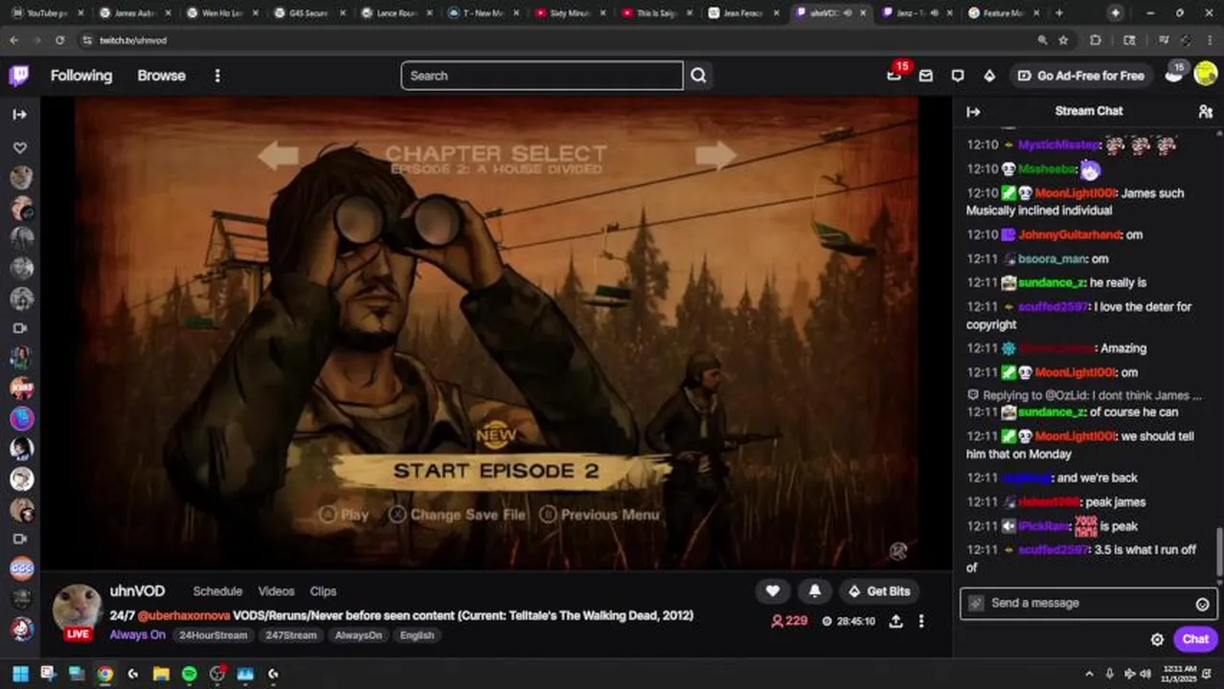Click next chapter arrow in video
The image size is (1224, 689).
click(x=715, y=154)
